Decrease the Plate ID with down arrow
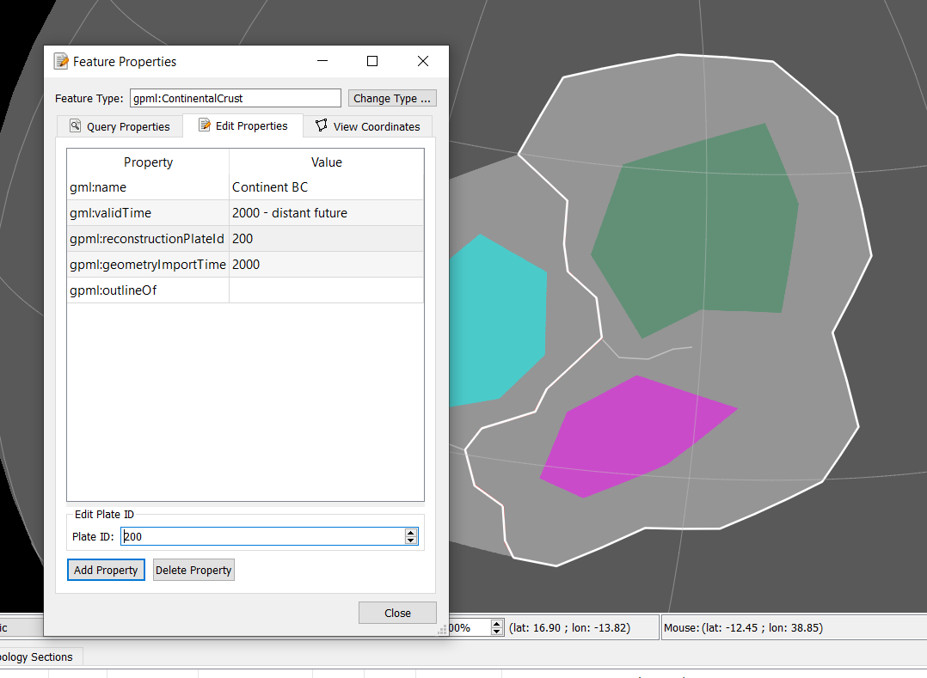The height and width of the screenshot is (678, 927). (411, 540)
